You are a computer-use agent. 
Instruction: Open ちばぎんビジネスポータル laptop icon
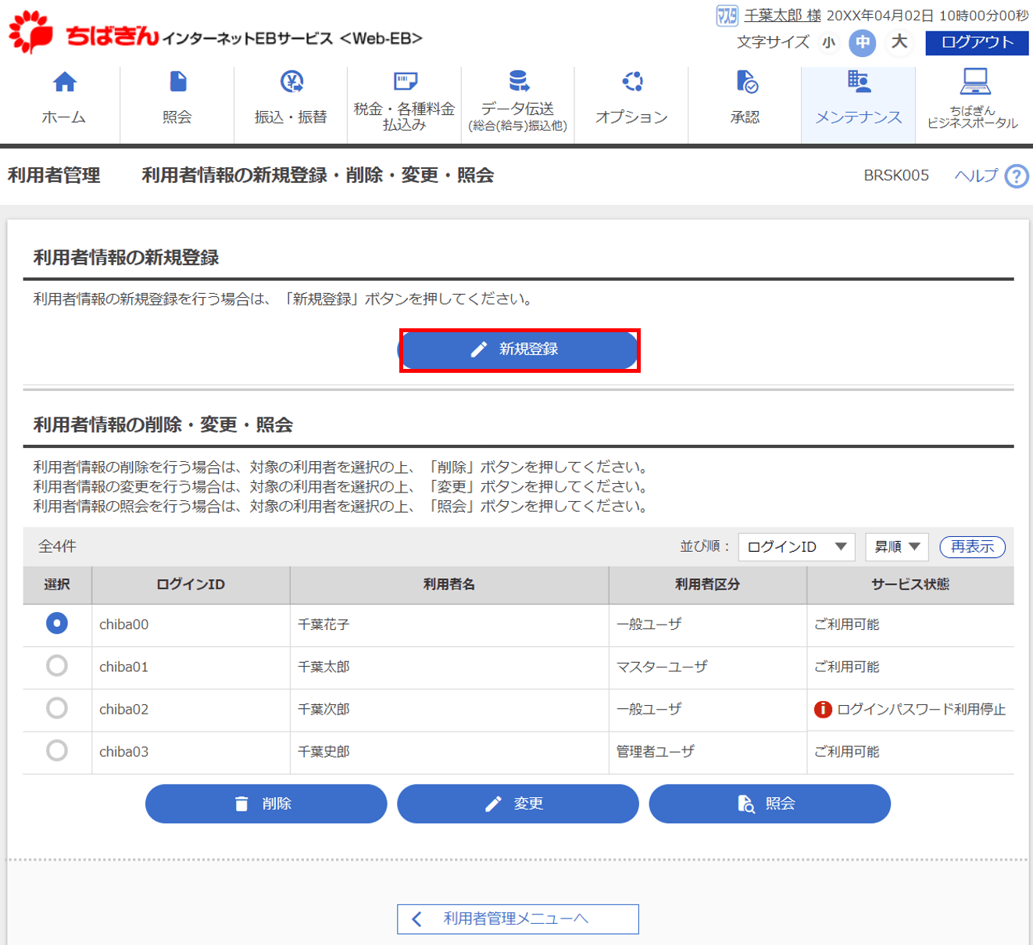(x=974, y=81)
